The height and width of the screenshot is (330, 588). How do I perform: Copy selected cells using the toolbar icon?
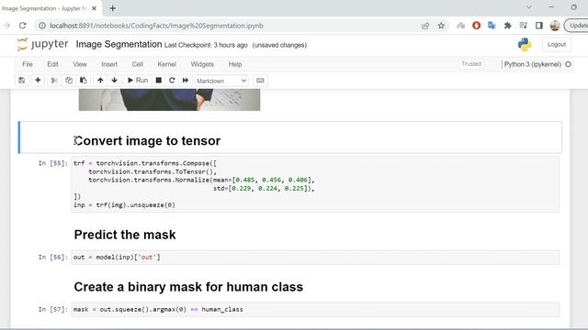[69, 81]
